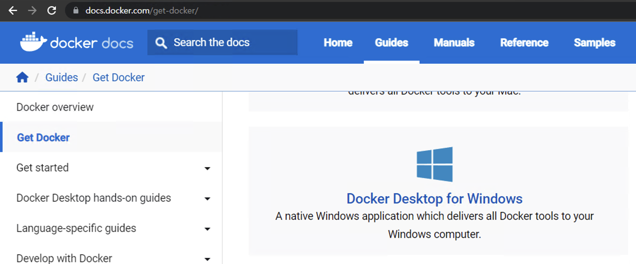Expand the Get started arrow
This screenshot has width=636, height=264.
pyautogui.click(x=207, y=168)
